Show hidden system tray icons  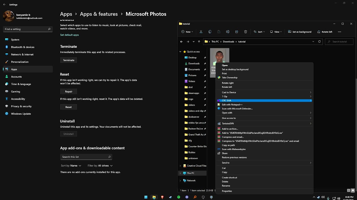click(314, 197)
